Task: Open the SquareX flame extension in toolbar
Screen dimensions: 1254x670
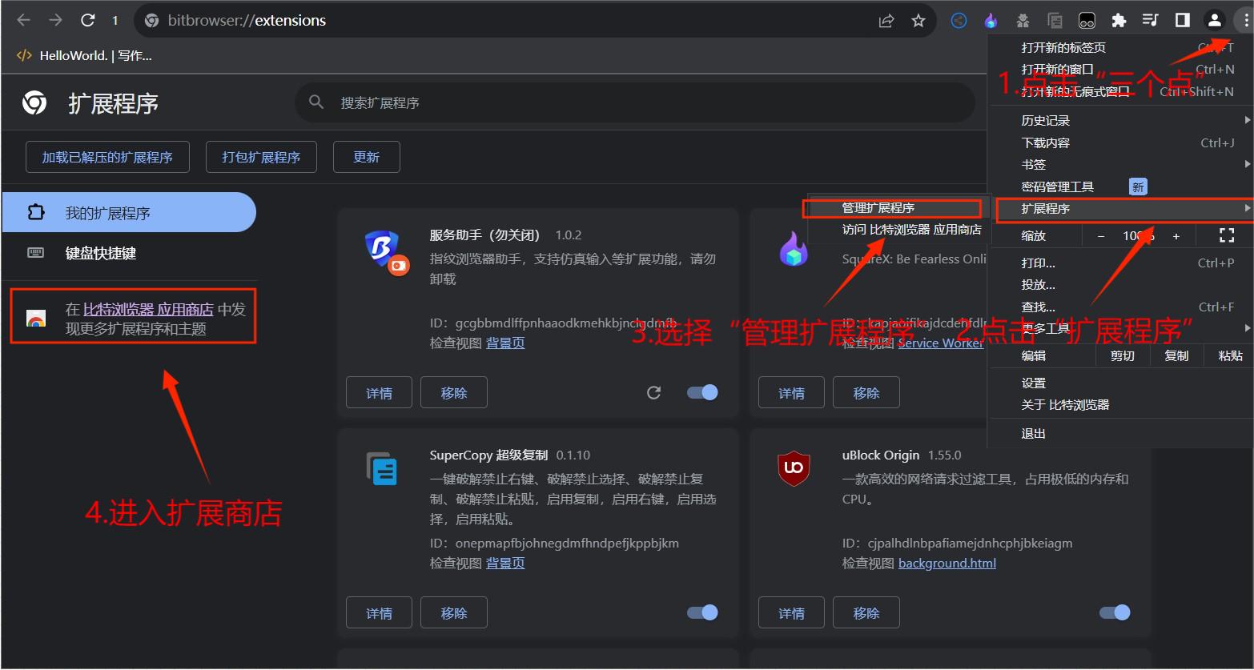Action: [991, 21]
